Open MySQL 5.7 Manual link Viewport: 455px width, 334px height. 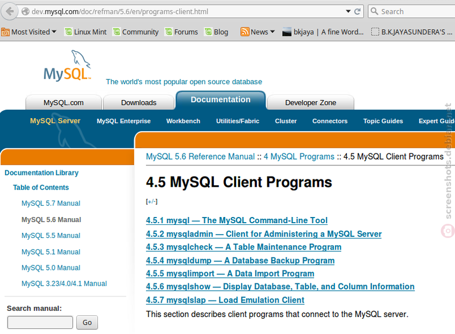pyautogui.click(x=51, y=203)
